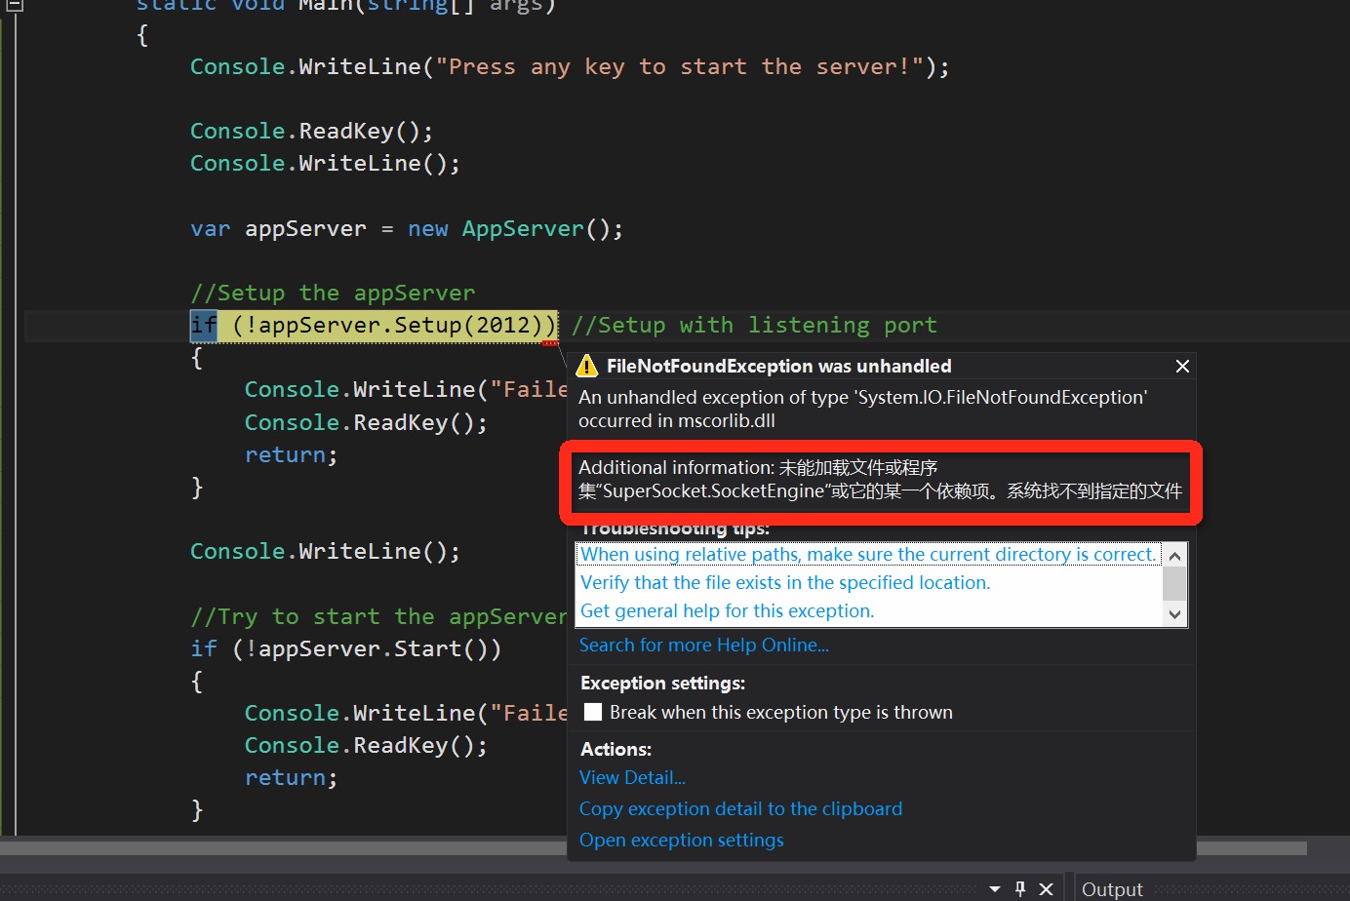Enable Break when this exception type is thrown
This screenshot has height=901, width=1350.
tap(593, 712)
